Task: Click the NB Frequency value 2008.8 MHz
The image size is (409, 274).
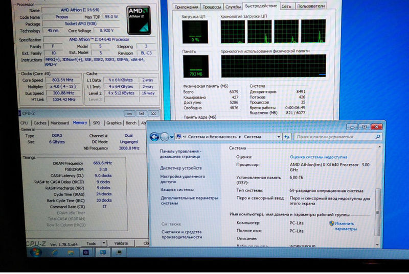Action: point(129,148)
